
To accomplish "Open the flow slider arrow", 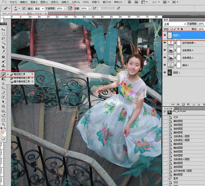I will 89,9.
